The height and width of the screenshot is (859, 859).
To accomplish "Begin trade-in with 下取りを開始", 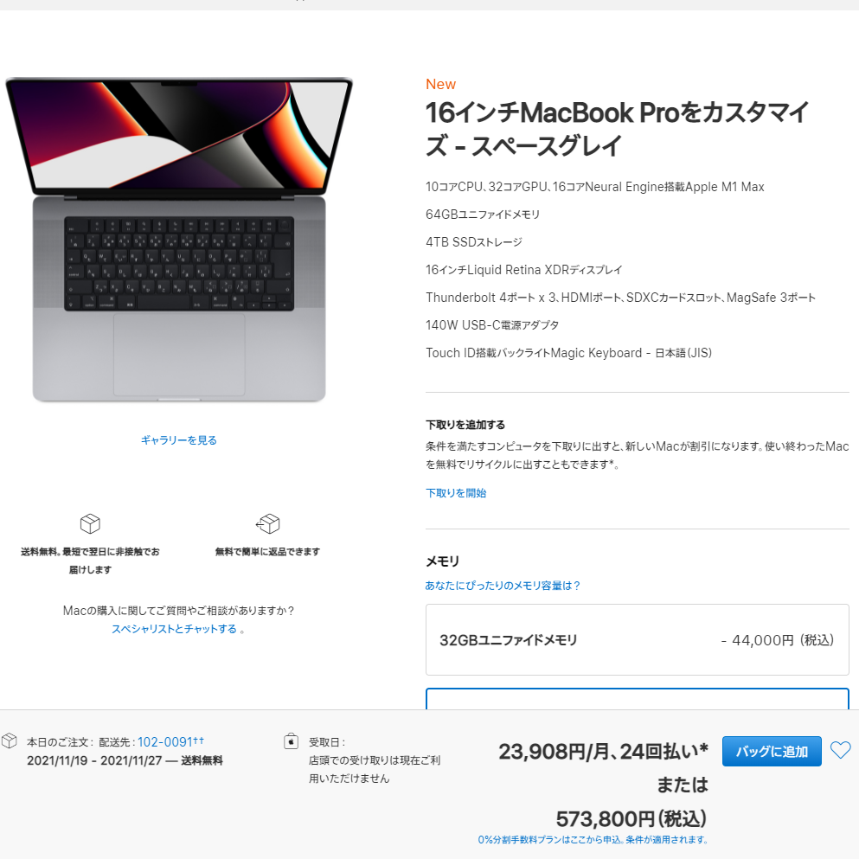I will tap(456, 493).
